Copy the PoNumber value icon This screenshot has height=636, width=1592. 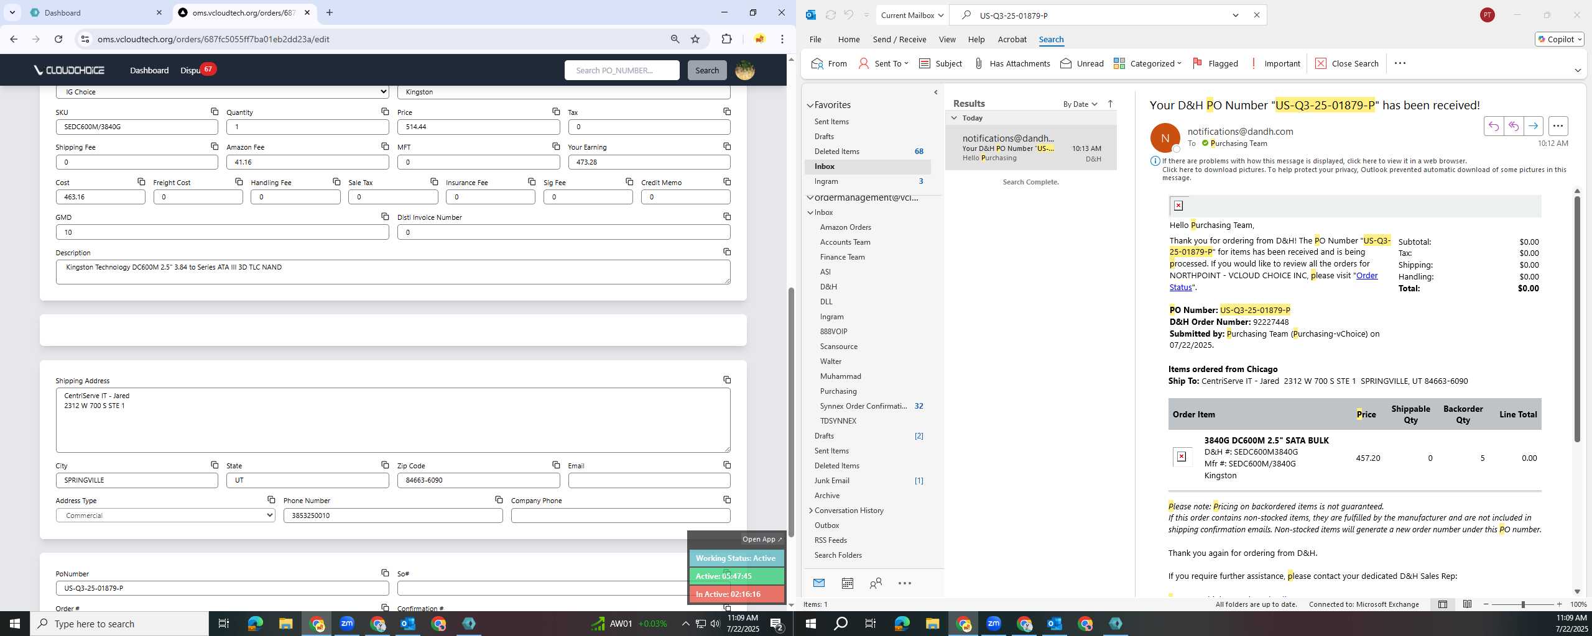pos(385,573)
